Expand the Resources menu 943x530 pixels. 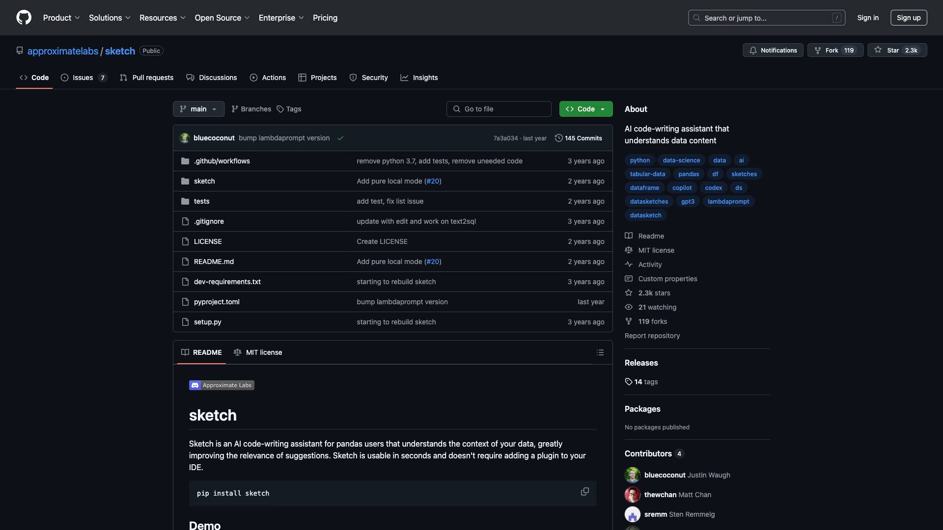coord(163,18)
